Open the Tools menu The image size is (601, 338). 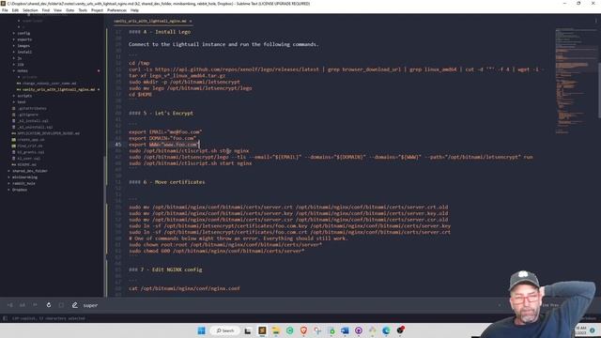point(83,10)
